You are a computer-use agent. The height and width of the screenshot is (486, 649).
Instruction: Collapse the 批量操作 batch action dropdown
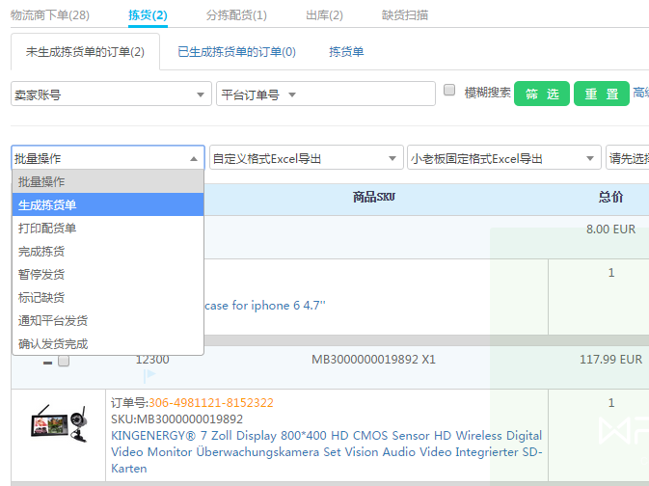pos(107,158)
